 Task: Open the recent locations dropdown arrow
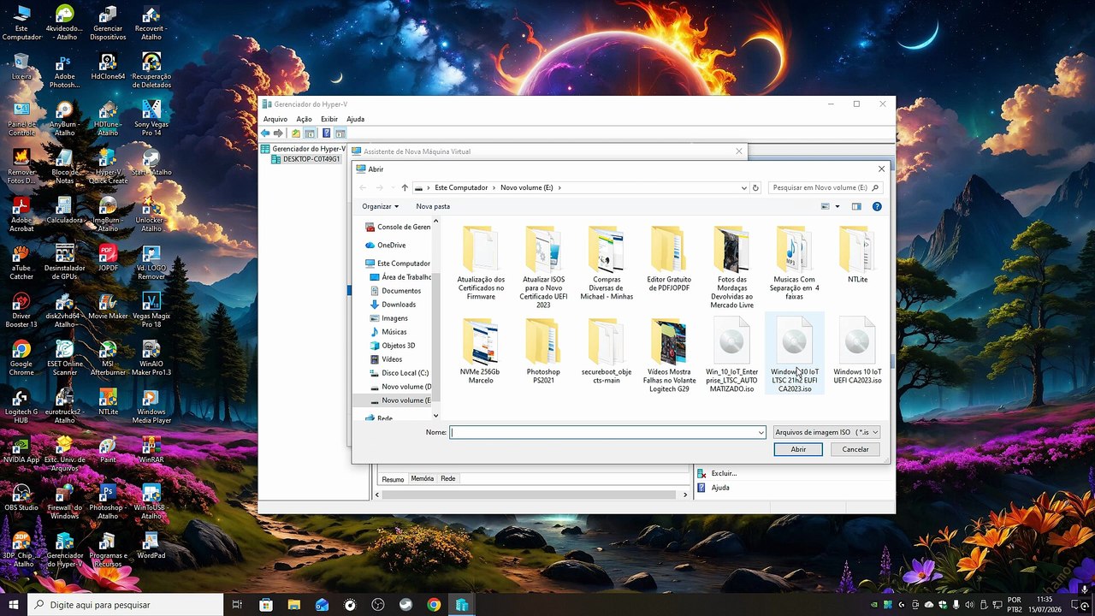coord(392,187)
